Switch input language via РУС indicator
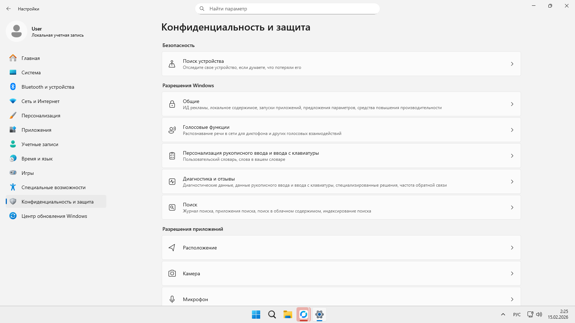Screen dimensions: 575x323 517,314
